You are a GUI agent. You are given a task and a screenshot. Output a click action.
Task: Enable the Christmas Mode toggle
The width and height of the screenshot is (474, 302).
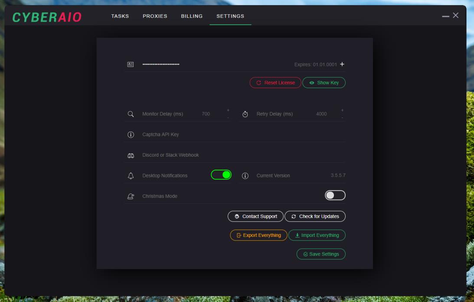[x=335, y=195]
